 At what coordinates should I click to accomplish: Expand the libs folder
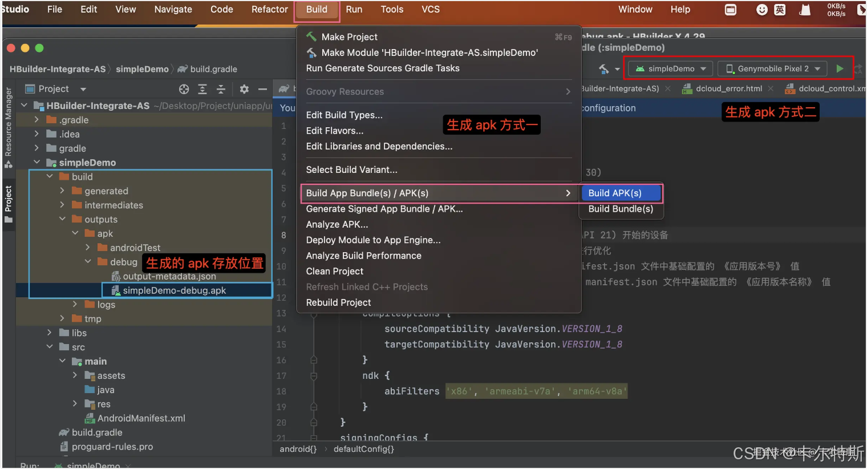click(49, 333)
